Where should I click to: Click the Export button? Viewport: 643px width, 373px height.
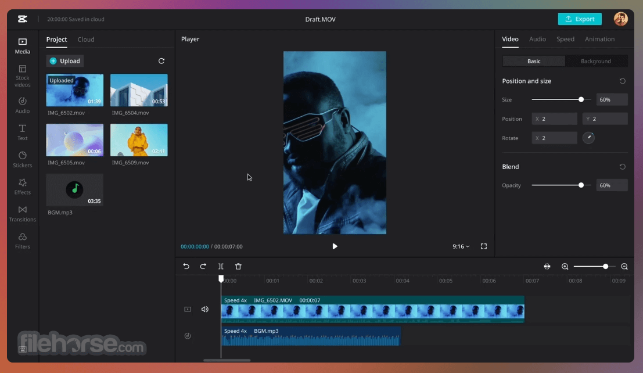coord(579,19)
